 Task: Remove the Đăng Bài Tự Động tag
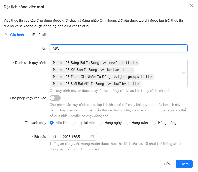point(137,63)
